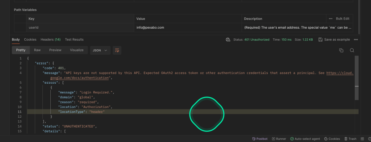Click the "errors": [ line
371x142 pixels.
point(53,83)
